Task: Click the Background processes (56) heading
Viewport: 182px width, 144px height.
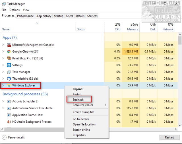Action: coord(25,94)
